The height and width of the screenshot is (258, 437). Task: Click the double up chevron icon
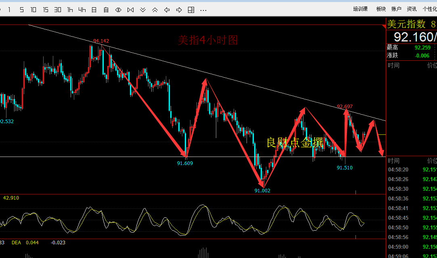coord(155,10)
